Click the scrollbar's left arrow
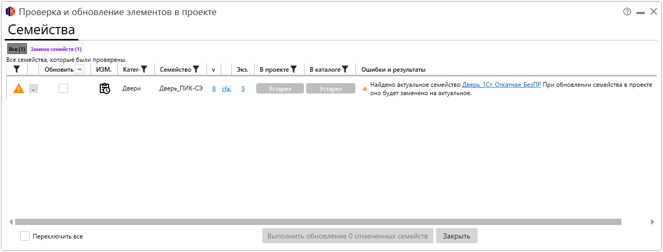The width and height of the screenshot is (663, 252). 11,222
